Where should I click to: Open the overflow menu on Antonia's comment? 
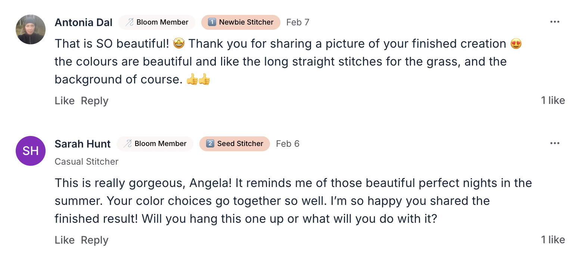tap(555, 22)
